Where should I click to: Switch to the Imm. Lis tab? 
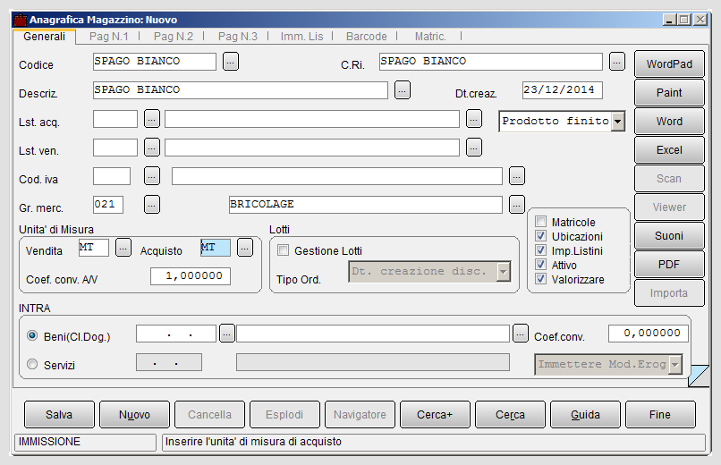pyautogui.click(x=302, y=37)
